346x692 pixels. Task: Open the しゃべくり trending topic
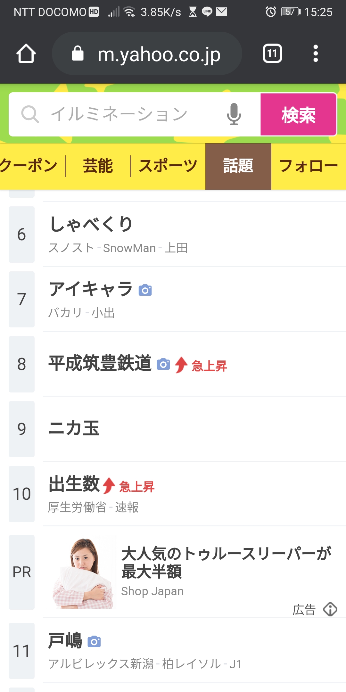pyautogui.click(x=91, y=224)
